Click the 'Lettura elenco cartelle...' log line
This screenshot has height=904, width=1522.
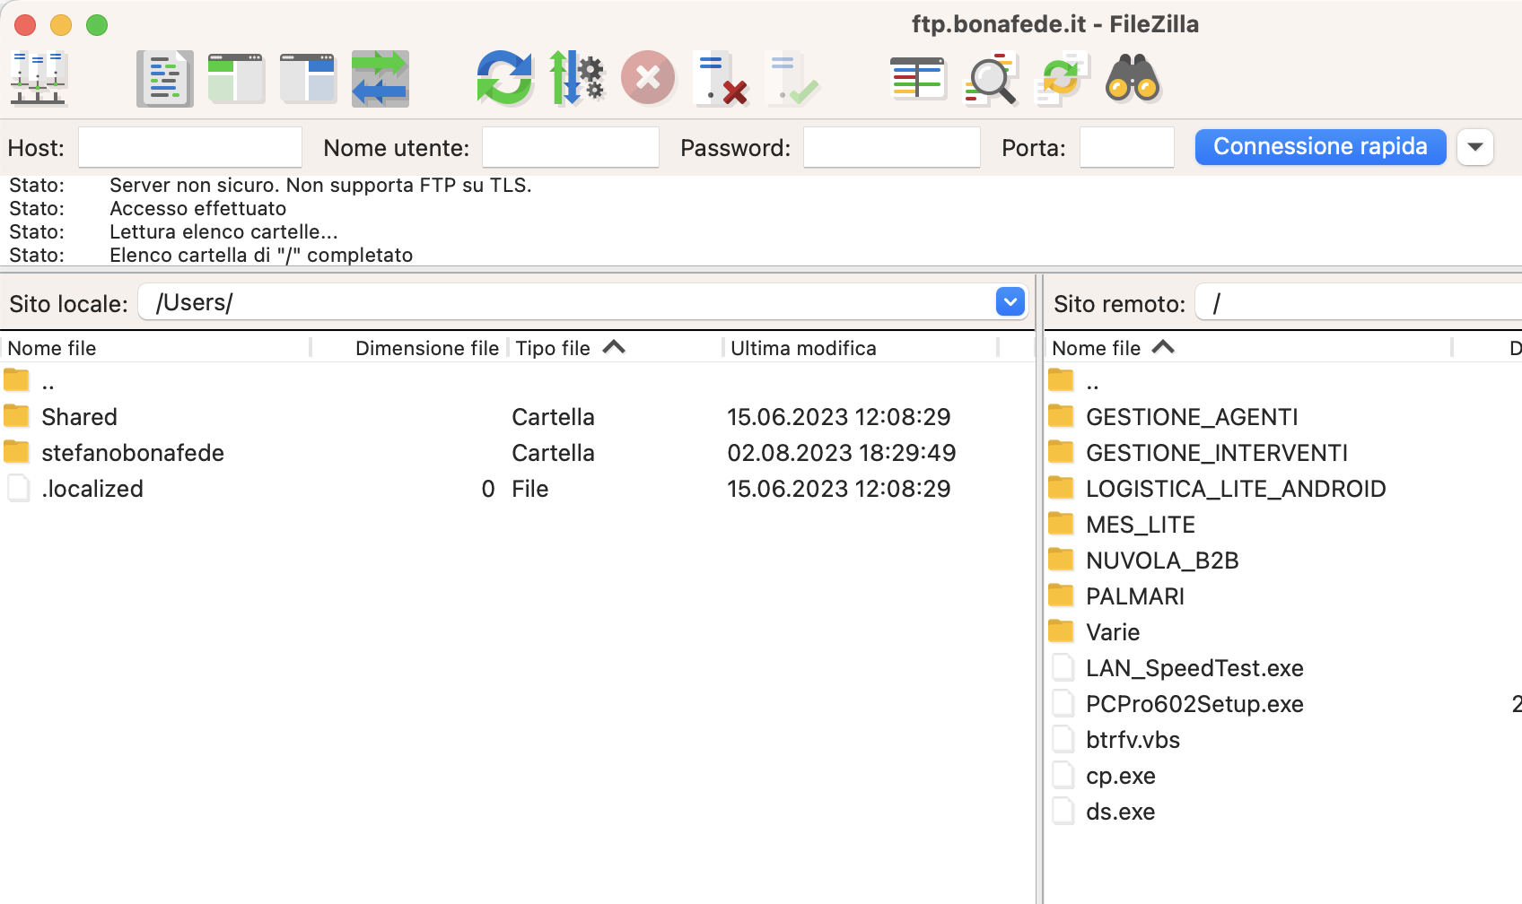tap(223, 231)
